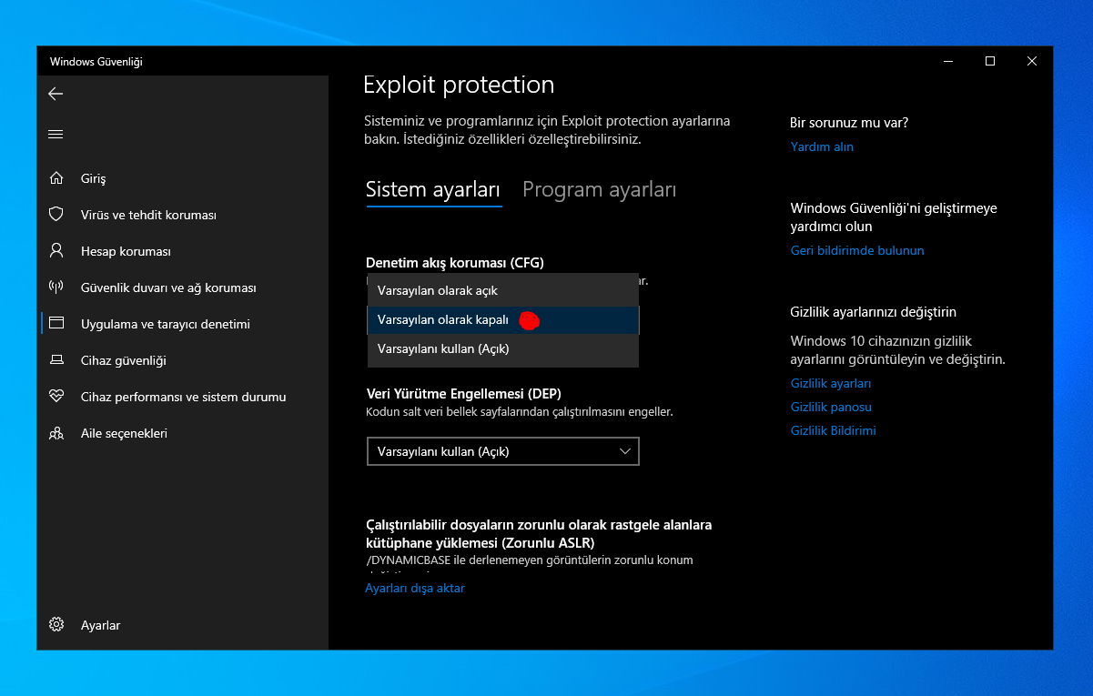
Task: Open Aile seçenekleri section
Action: 183,433
